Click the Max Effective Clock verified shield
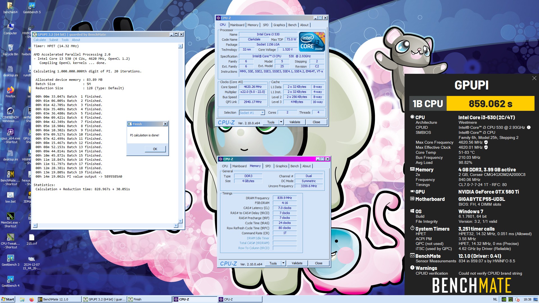The image size is (539, 303). pyautogui.click(x=486, y=147)
